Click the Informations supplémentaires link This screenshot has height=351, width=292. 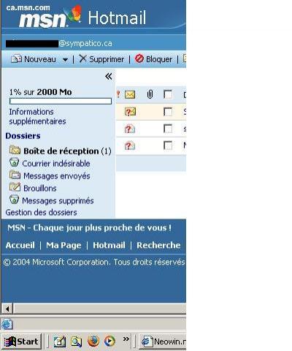pyautogui.click(x=37, y=116)
